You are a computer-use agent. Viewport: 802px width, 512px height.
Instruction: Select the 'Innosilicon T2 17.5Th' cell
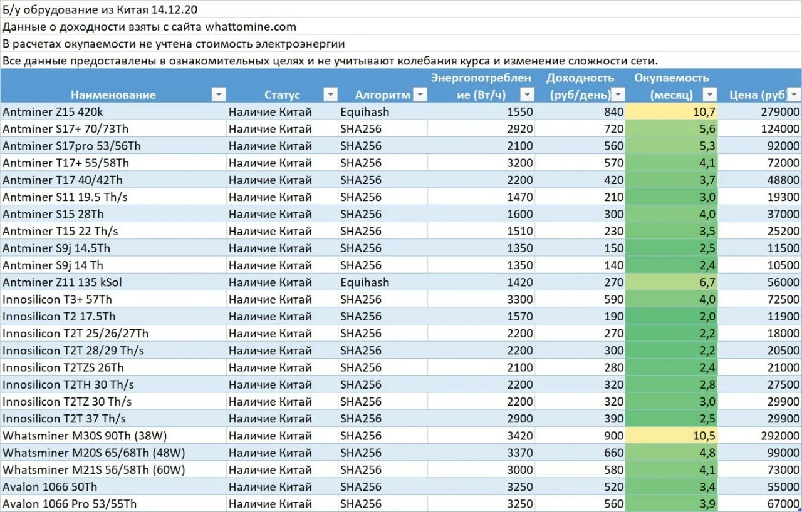113,316
